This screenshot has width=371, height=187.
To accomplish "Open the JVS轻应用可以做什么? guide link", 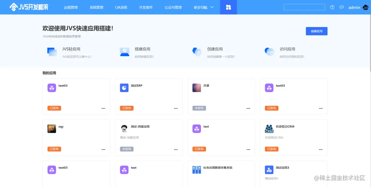I will pyautogui.click(x=77, y=57).
